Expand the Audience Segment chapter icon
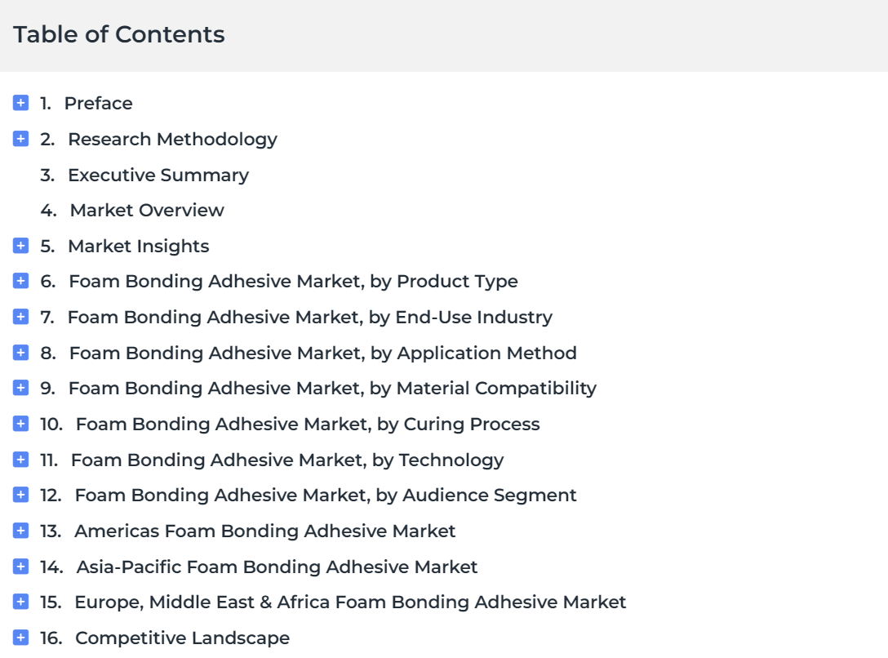The image size is (888, 658). tap(21, 495)
